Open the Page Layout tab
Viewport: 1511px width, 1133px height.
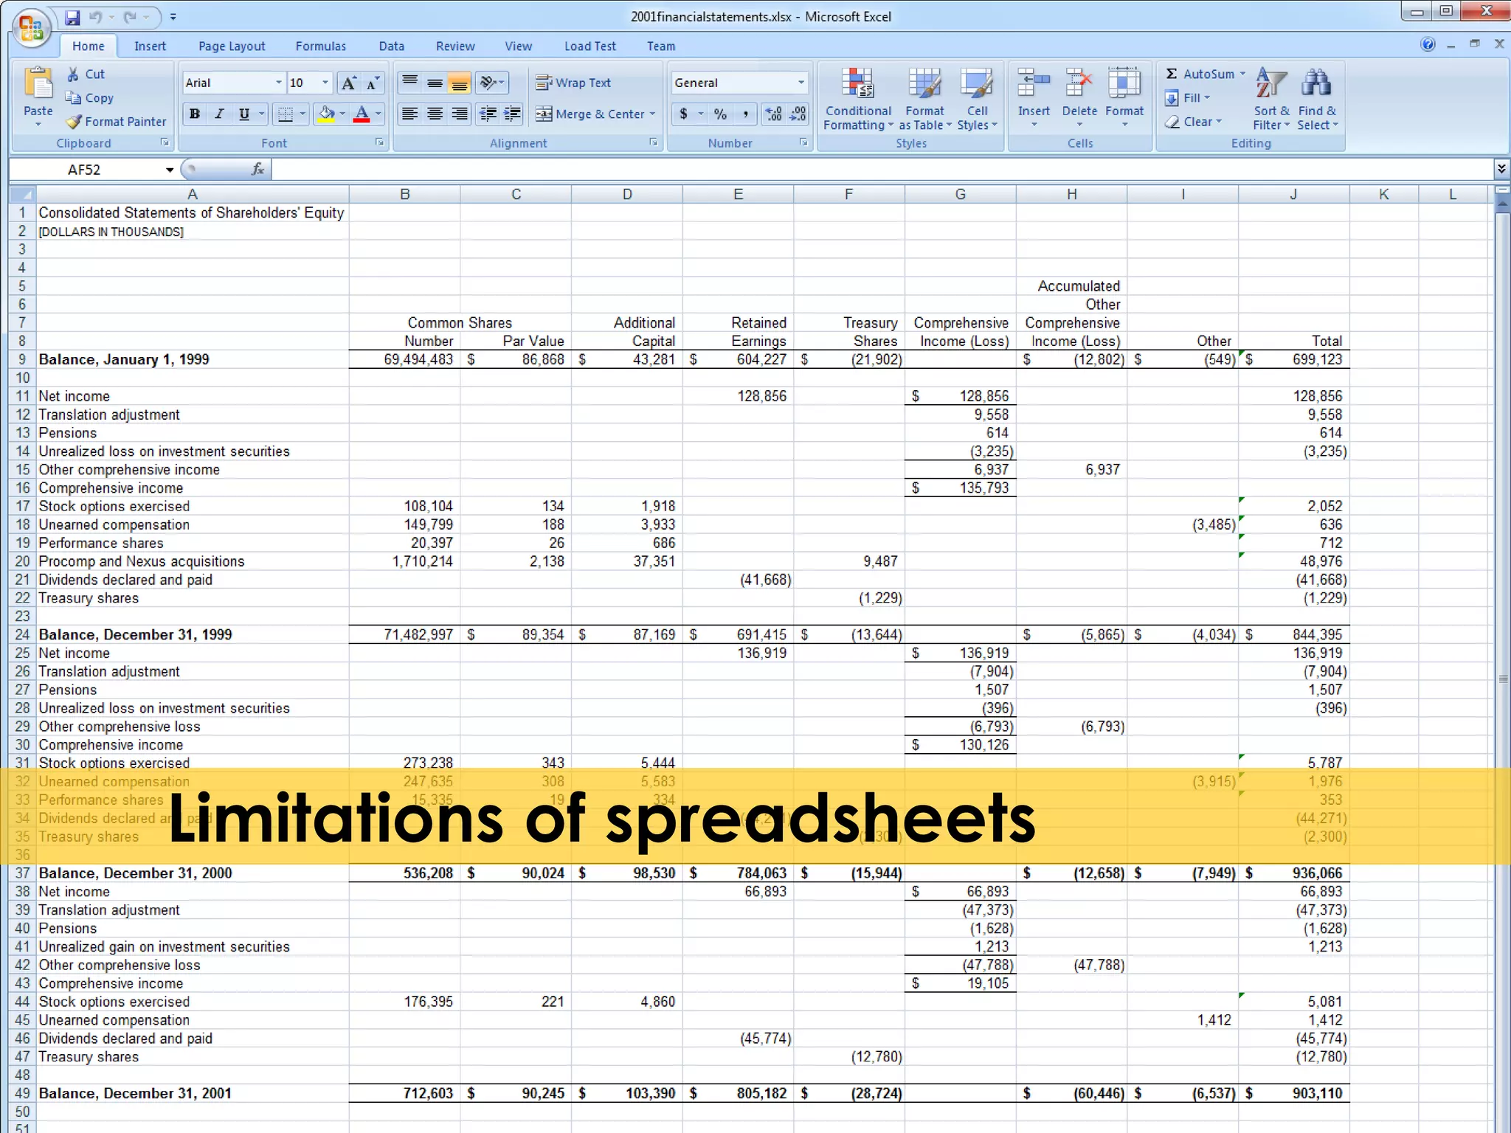(x=231, y=46)
